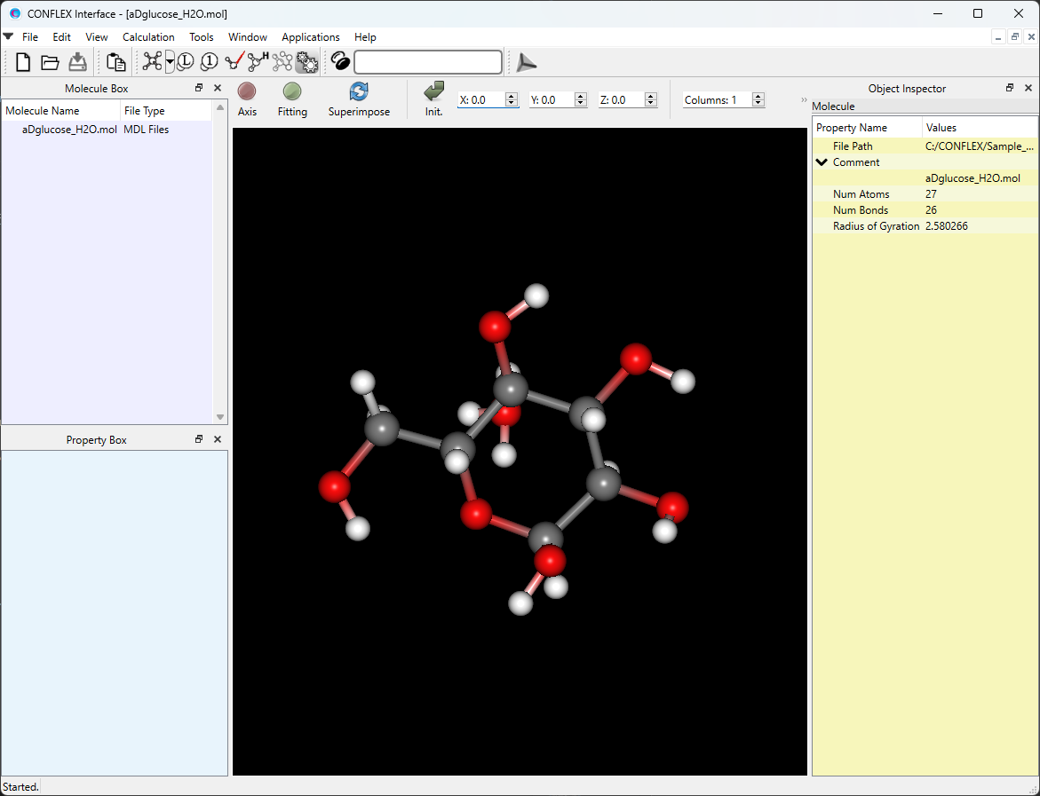This screenshot has height=796, width=1040.
Task: Open the Applications menu
Action: click(x=311, y=37)
